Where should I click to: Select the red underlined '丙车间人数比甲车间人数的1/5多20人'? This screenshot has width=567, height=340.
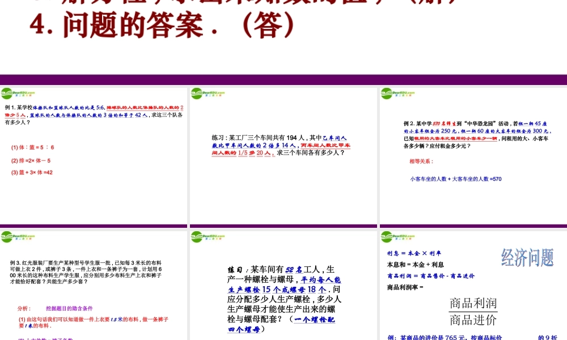[x=281, y=149]
